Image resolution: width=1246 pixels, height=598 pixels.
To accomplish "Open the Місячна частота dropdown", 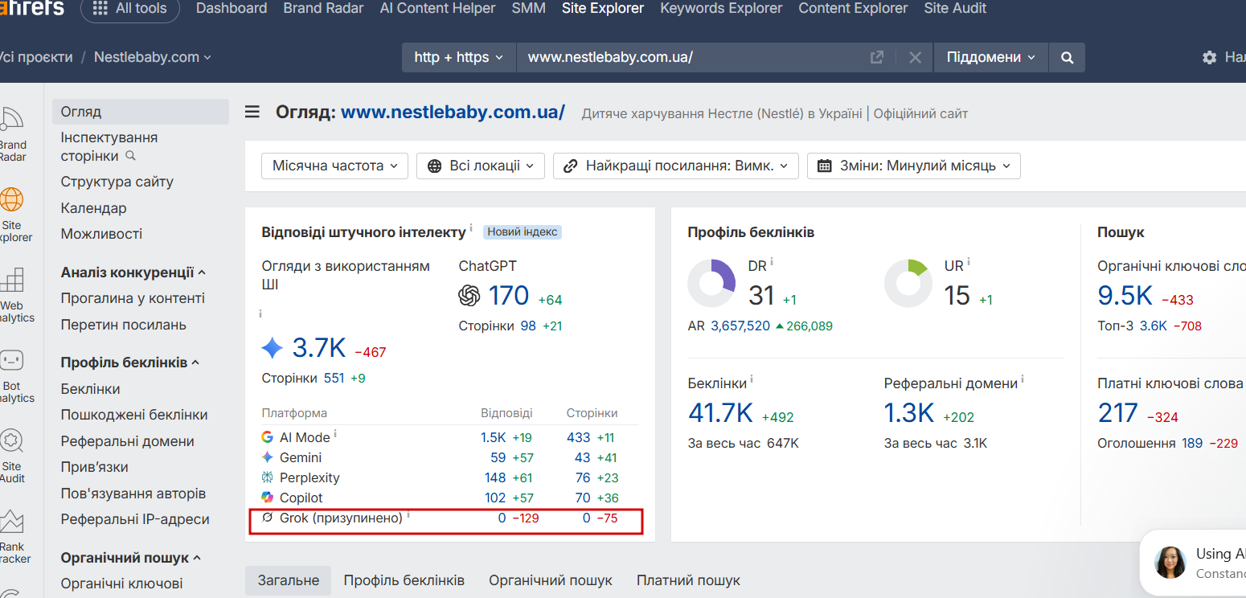I will [334, 166].
